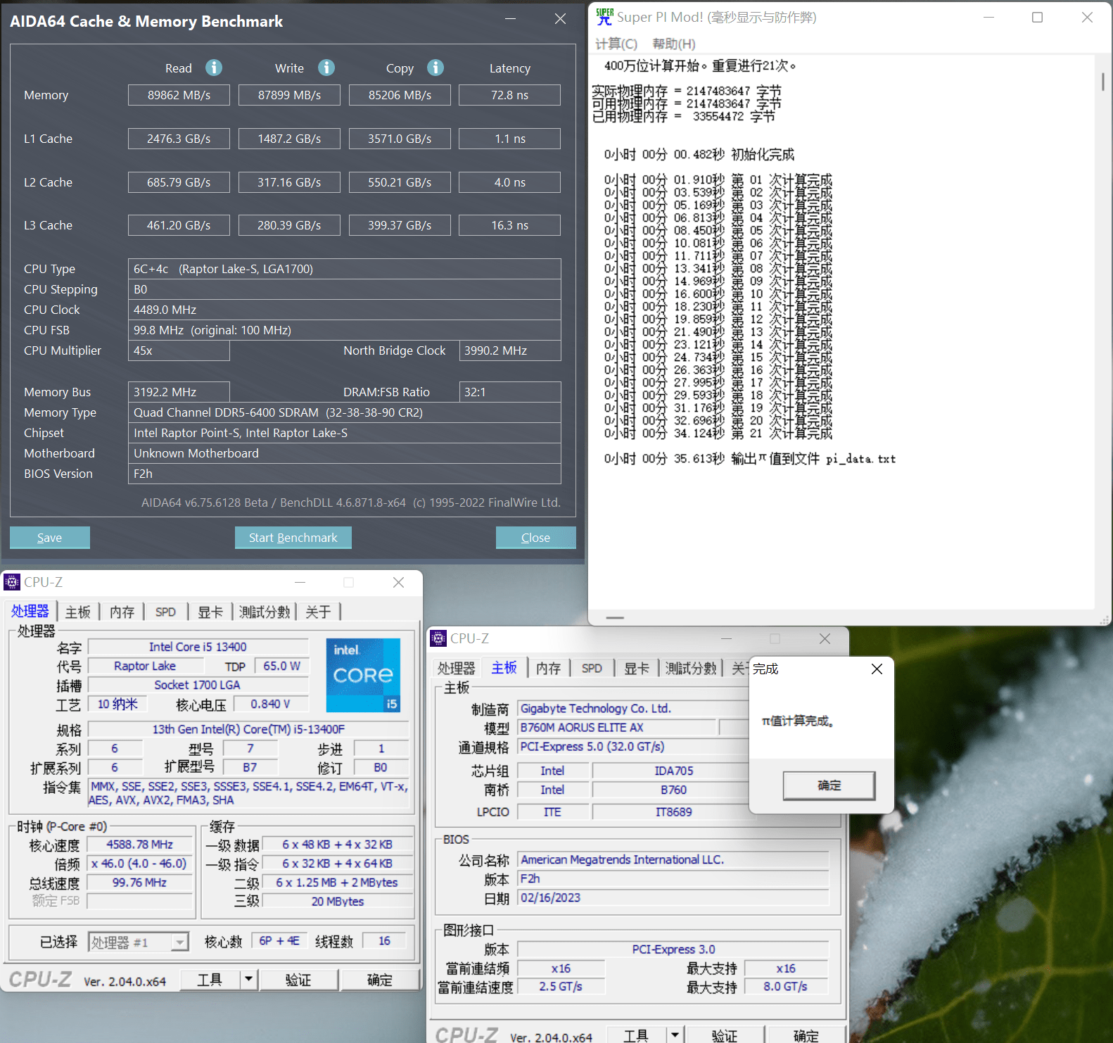
Task: Click L1 Cache Write value 1487.2 GB/s
Action: pyautogui.click(x=289, y=139)
